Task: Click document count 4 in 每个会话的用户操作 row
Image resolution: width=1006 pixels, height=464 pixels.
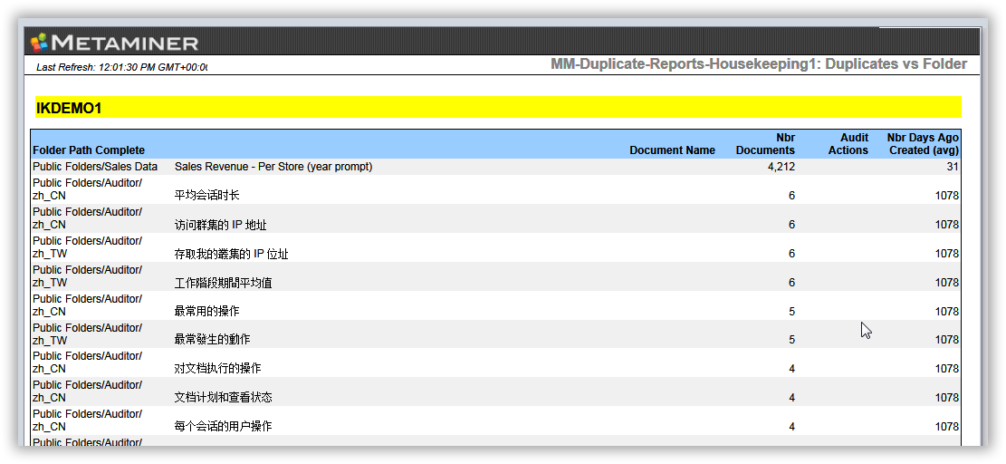Action: (x=791, y=426)
